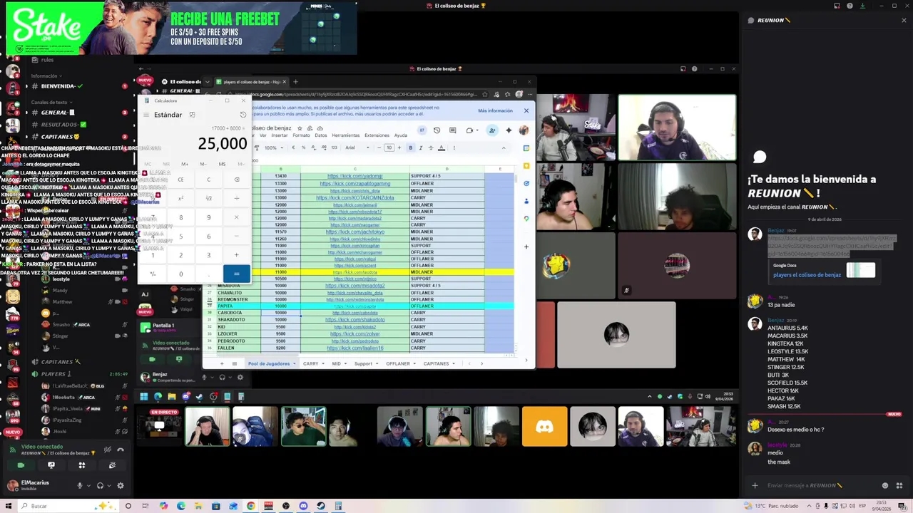This screenshot has width=913, height=513.
Task: Open Sheets comments icon
Action: (x=452, y=130)
